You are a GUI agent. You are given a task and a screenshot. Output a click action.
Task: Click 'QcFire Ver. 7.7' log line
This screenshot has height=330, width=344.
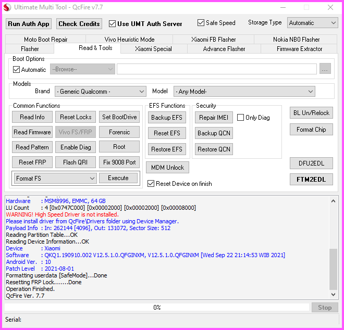tap(25, 296)
